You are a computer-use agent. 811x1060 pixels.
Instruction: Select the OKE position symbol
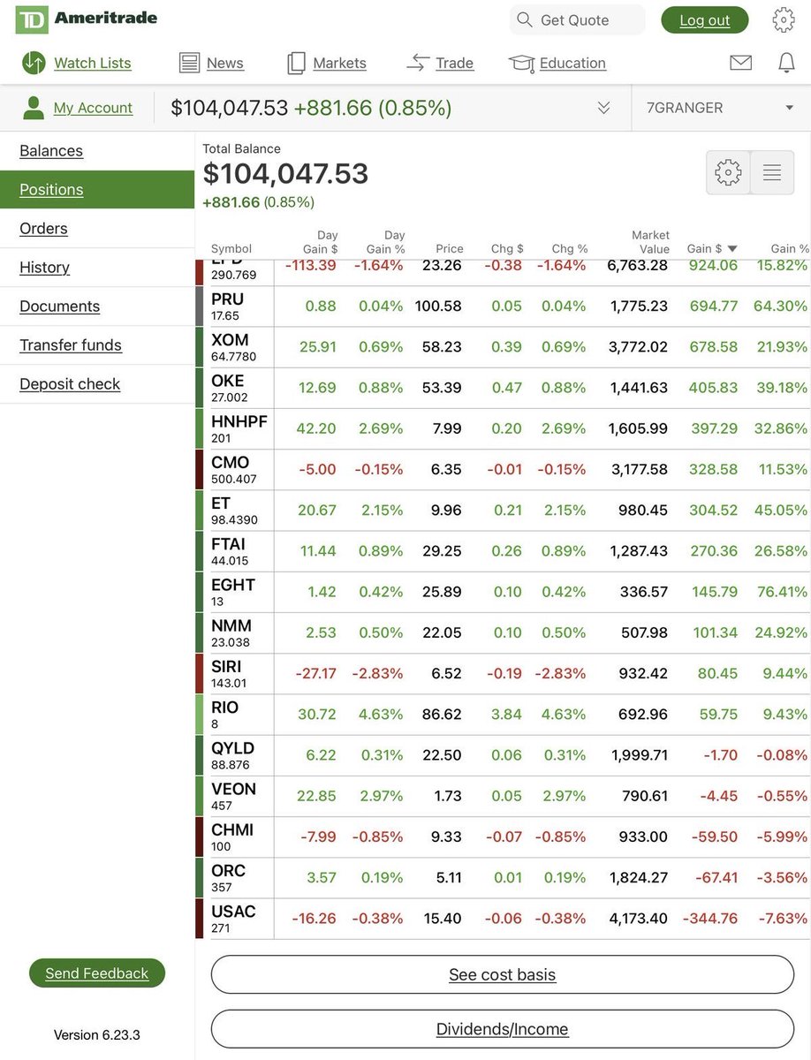tap(228, 381)
